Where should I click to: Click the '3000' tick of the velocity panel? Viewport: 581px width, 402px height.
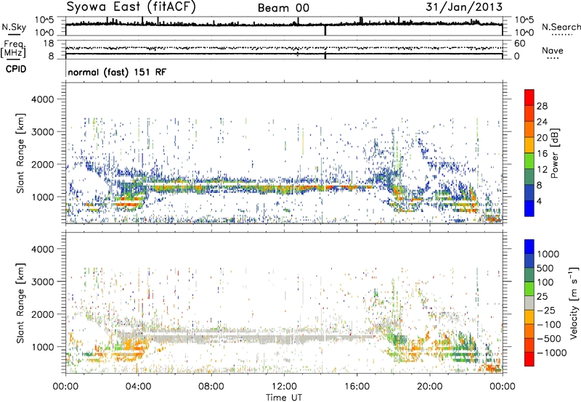[x=42, y=282]
